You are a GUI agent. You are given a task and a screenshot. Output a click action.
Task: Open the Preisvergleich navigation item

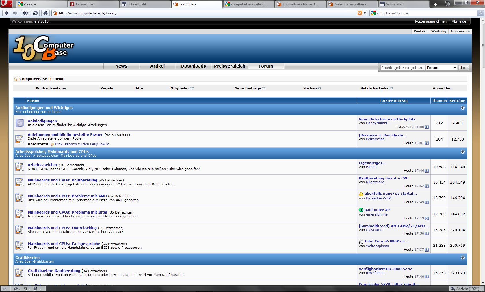[x=230, y=66]
